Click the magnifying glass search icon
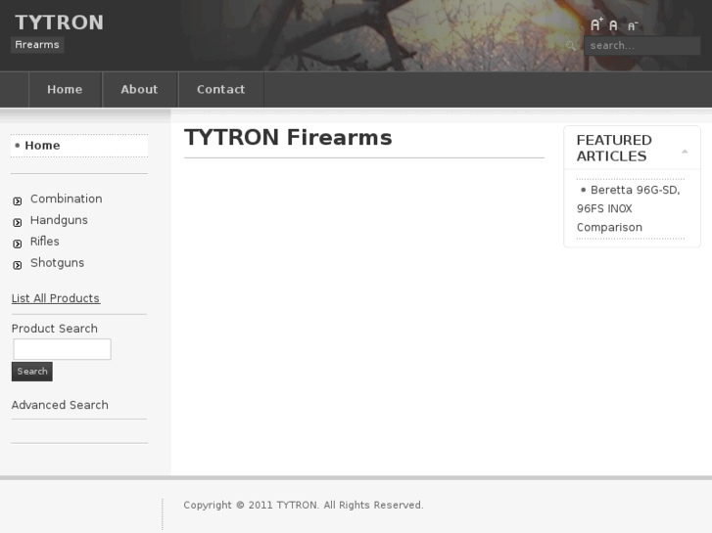This screenshot has height=533, width=712. click(x=571, y=46)
